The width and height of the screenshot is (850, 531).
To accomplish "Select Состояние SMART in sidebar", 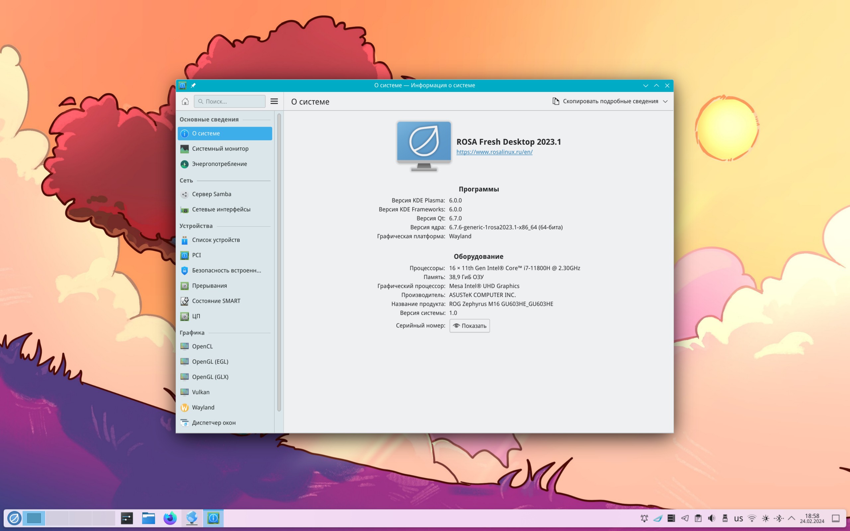I will pos(216,301).
